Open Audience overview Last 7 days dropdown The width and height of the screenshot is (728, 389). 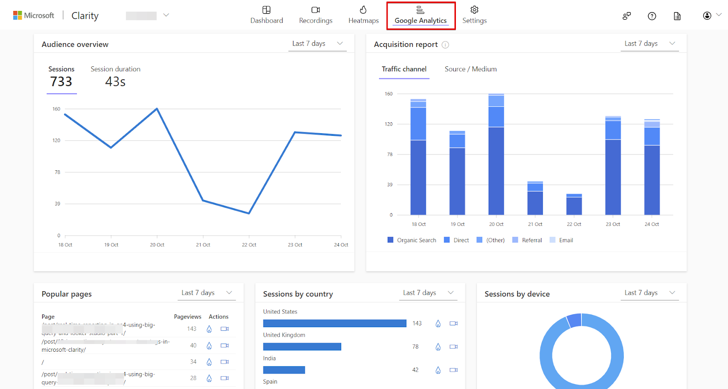click(x=318, y=44)
